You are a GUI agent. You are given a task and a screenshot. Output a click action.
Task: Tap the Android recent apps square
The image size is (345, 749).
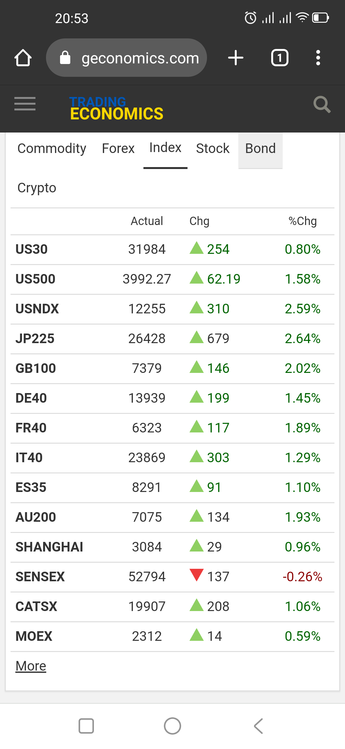tap(86, 726)
